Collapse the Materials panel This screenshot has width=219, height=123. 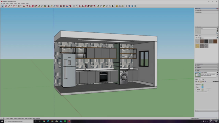tap(206, 27)
